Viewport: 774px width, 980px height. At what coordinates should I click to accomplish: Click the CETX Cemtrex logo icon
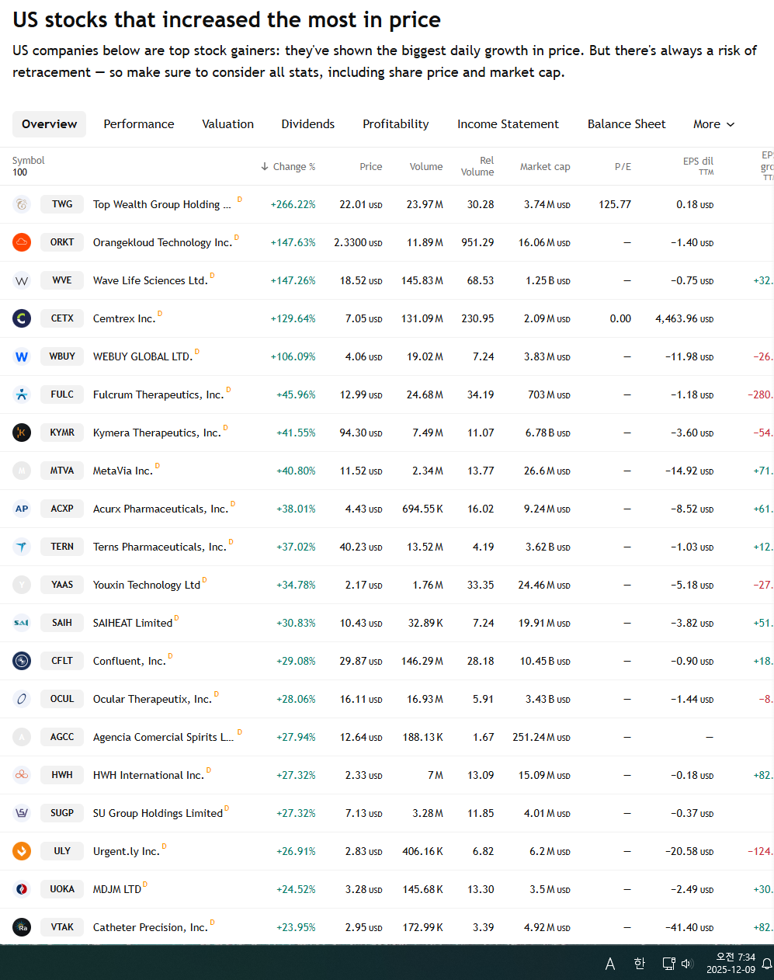click(22, 318)
